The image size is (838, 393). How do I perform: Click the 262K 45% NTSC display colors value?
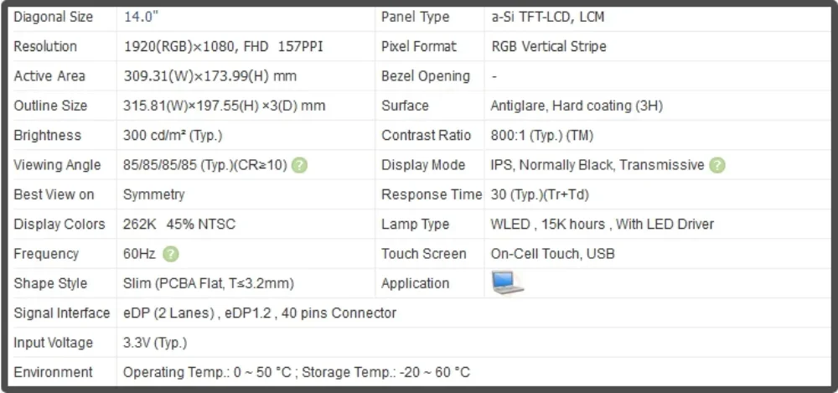coord(179,225)
